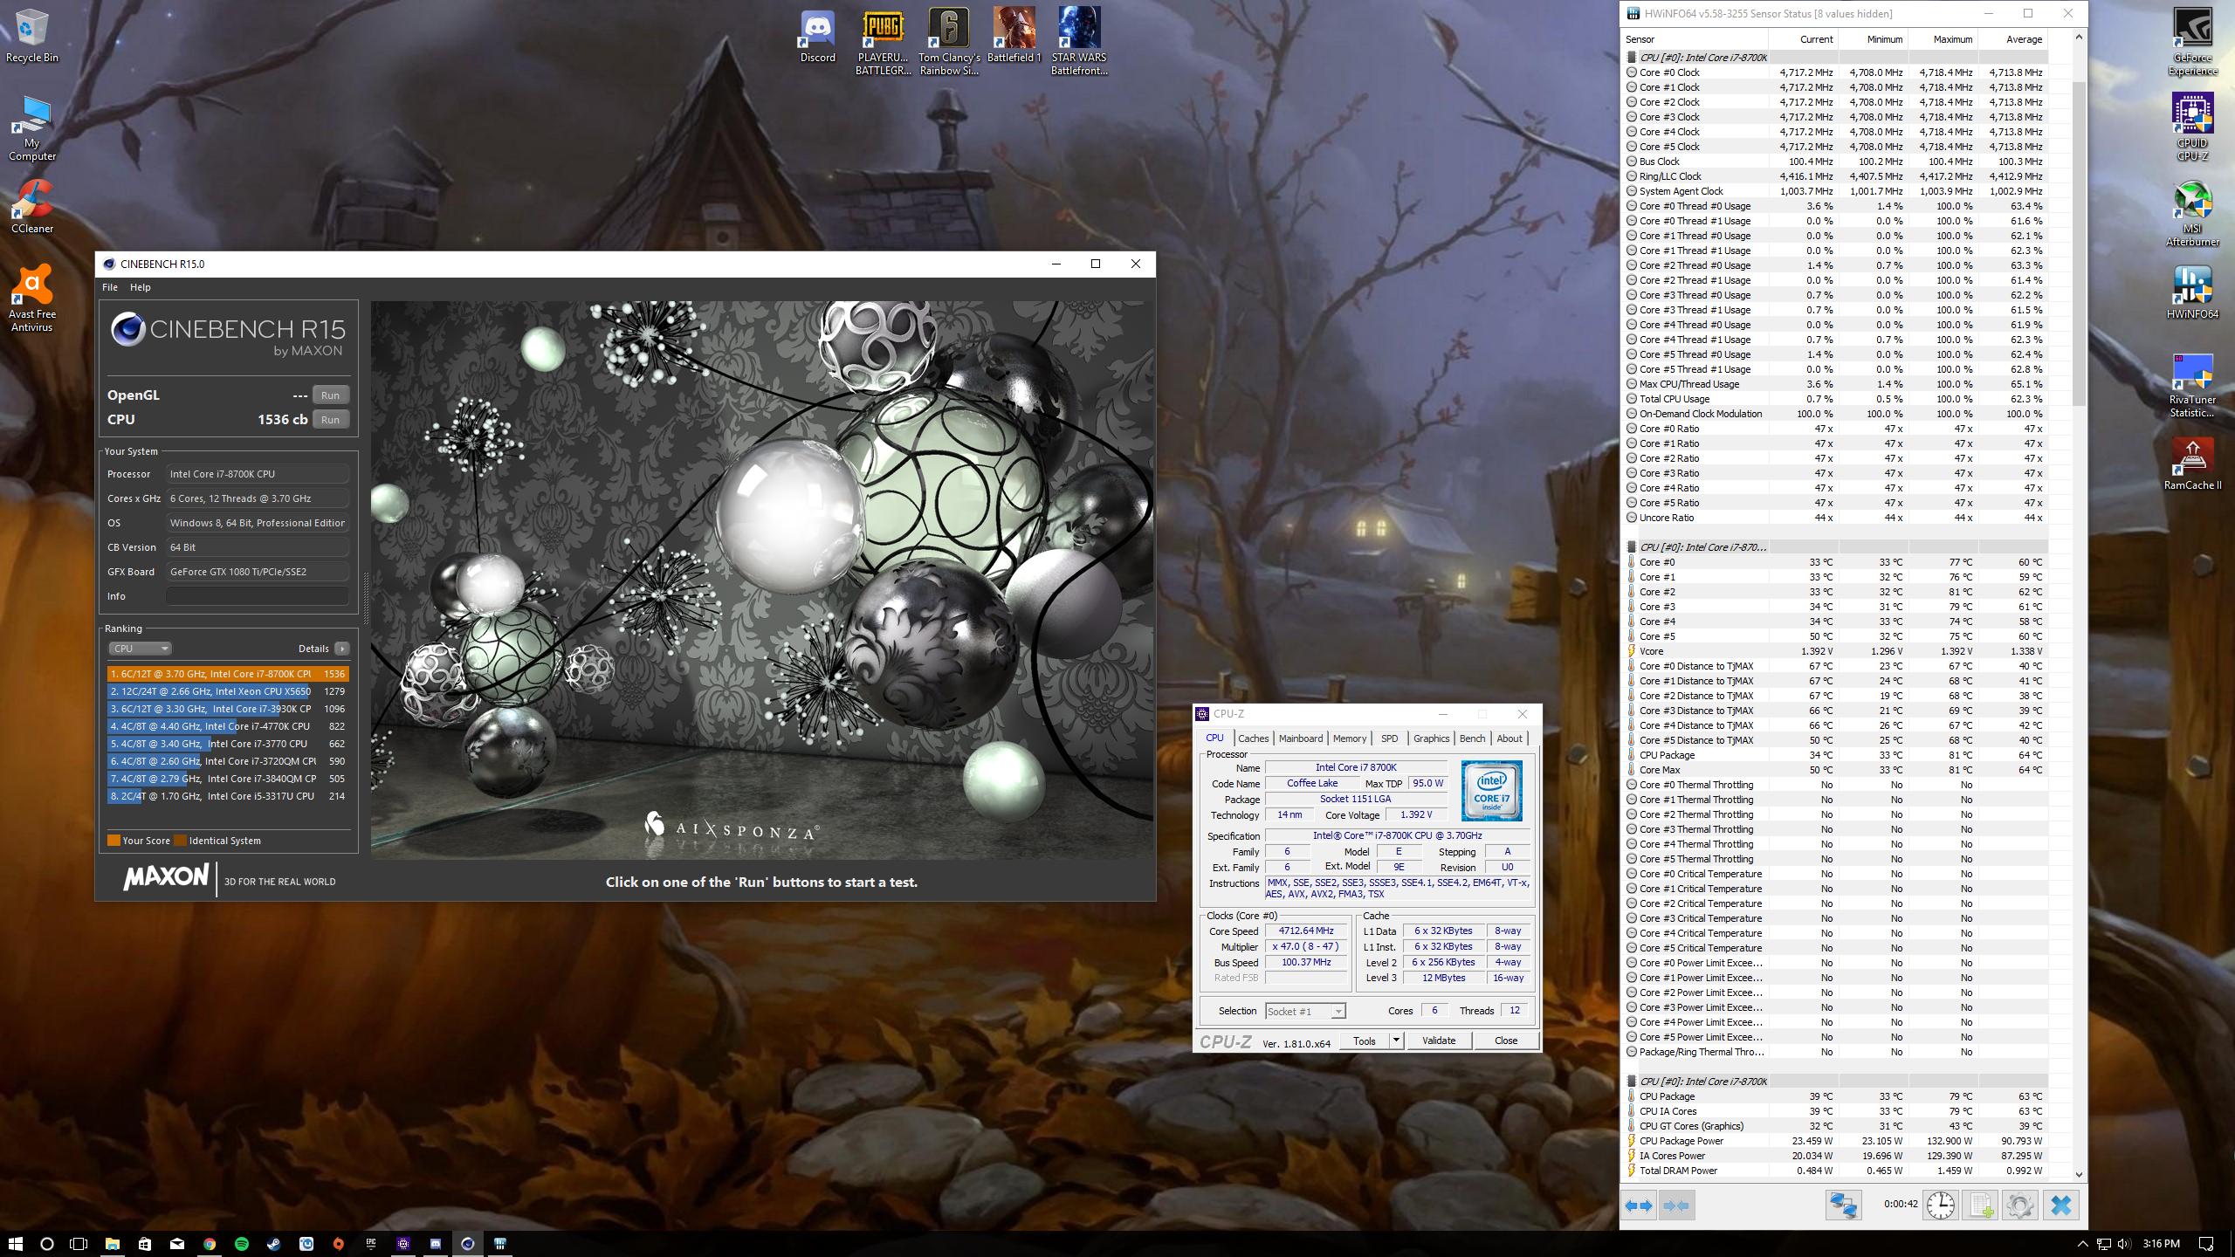Open the Help menu in Cinebench

click(x=141, y=287)
